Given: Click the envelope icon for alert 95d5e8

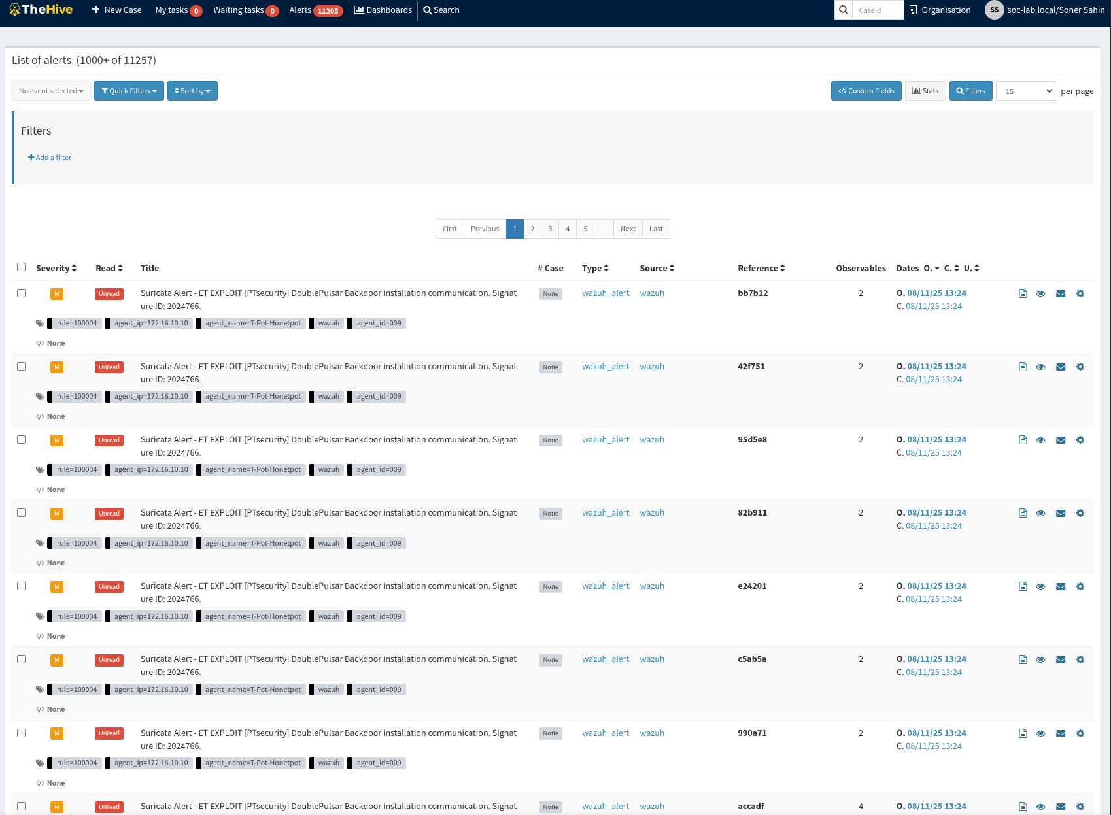Looking at the screenshot, I should click(1061, 440).
